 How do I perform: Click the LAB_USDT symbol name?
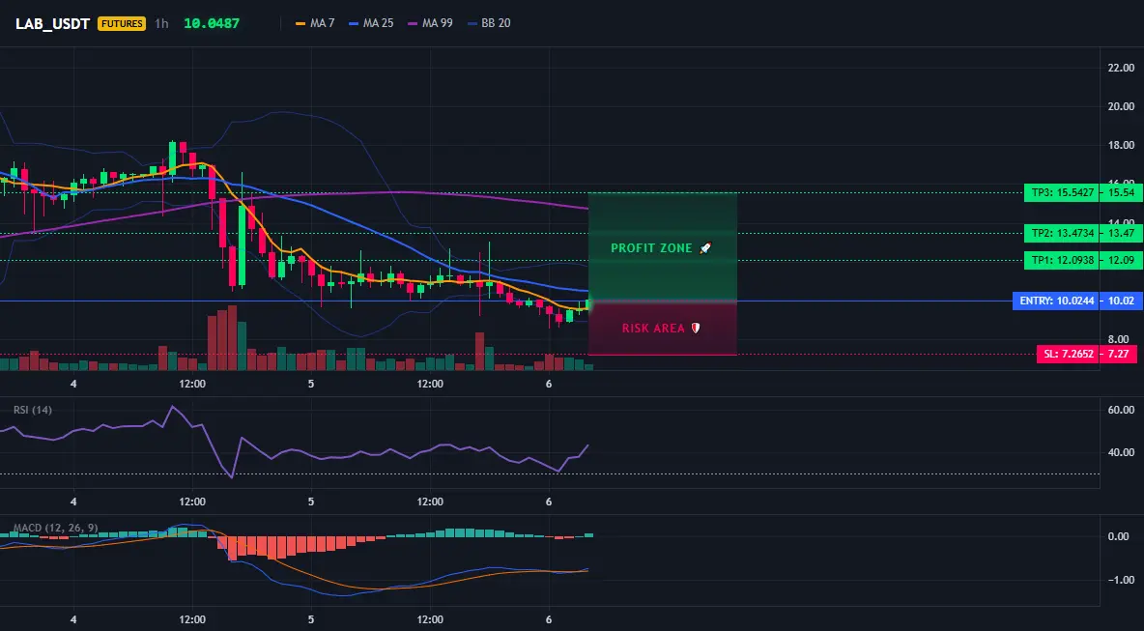(x=52, y=23)
